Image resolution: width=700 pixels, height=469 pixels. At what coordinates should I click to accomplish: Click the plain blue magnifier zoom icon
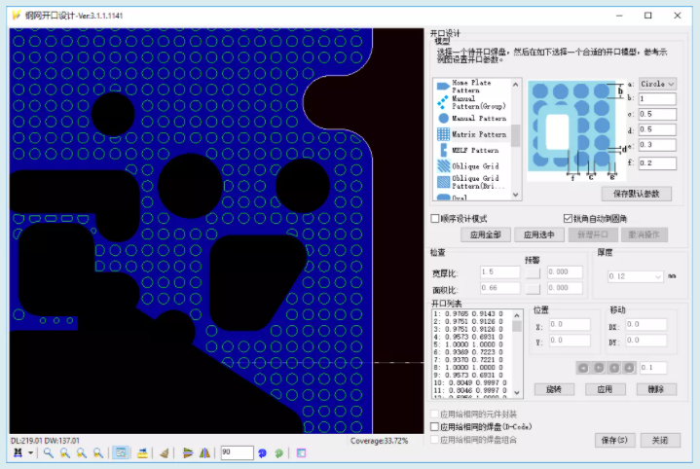tap(49, 452)
